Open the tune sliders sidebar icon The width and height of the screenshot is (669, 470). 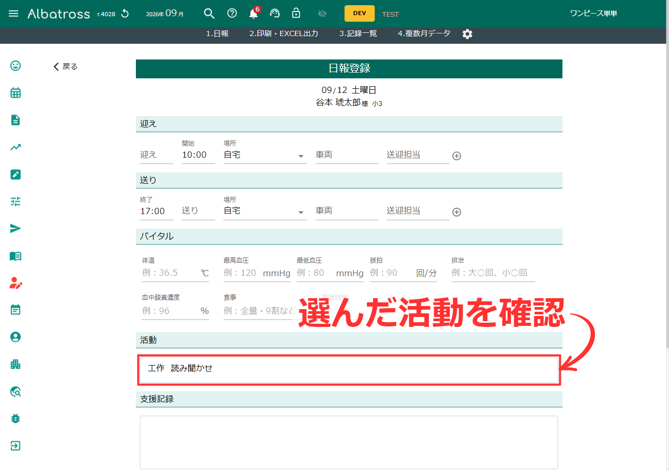point(16,202)
